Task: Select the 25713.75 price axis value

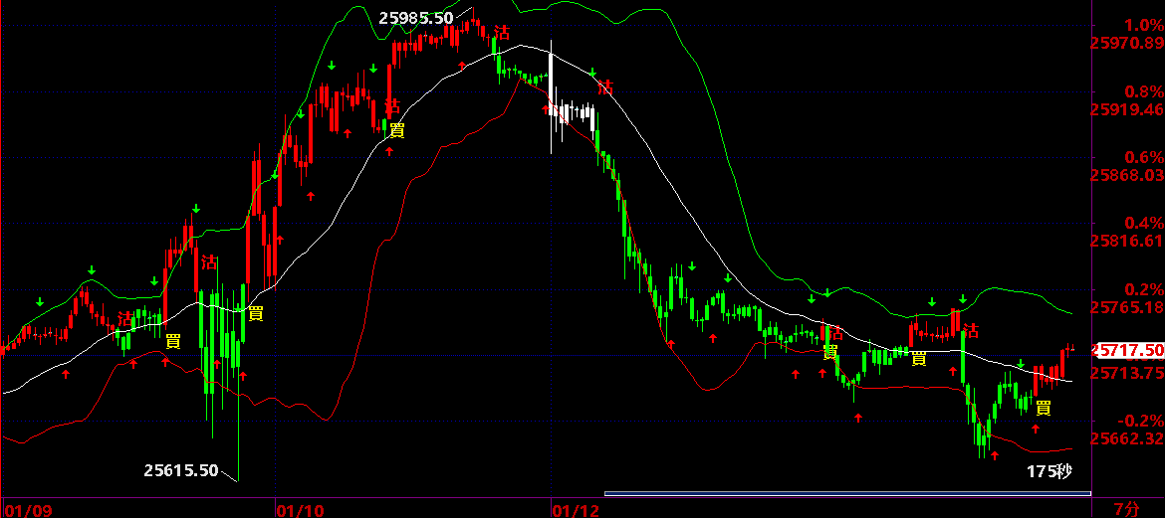Action: tap(1125, 372)
